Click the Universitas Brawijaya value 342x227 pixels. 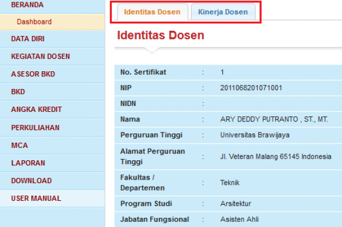point(255,135)
